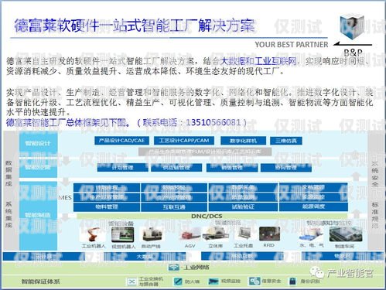Image resolution: width=386 pixels, height=290 pixels.
Task: Click the 数字化样机 box
Action: pos(243,141)
